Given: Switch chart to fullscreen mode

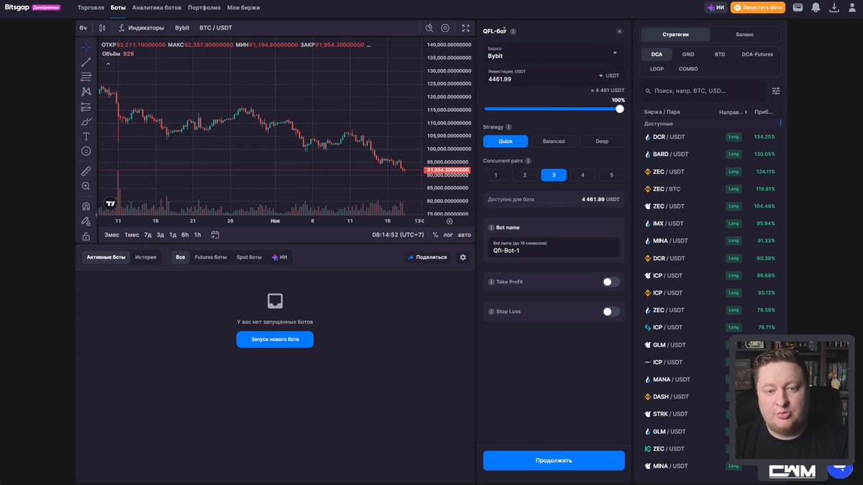Looking at the screenshot, I should pyautogui.click(x=465, y=28).
